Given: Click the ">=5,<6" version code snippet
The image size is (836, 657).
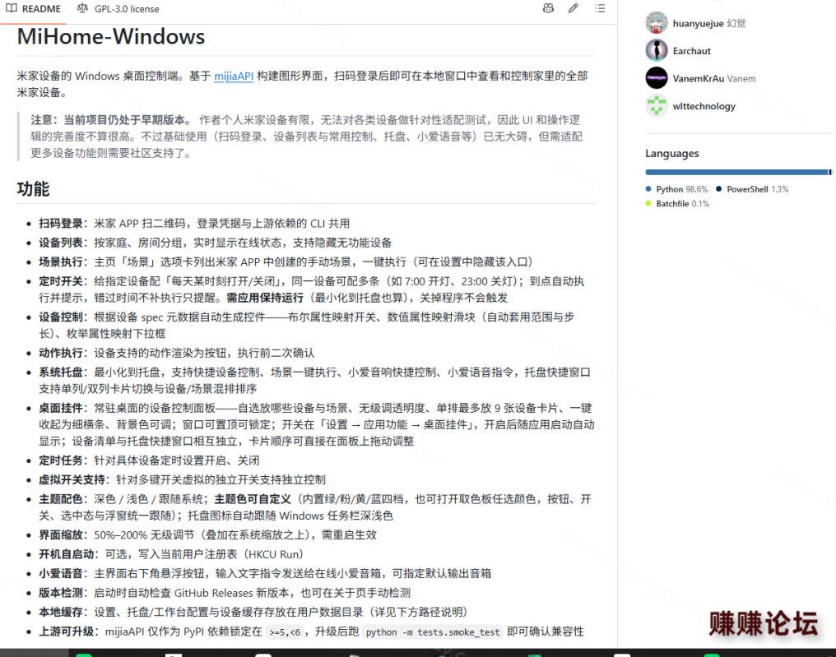Looking at the screenshot, I should point(285,632).
